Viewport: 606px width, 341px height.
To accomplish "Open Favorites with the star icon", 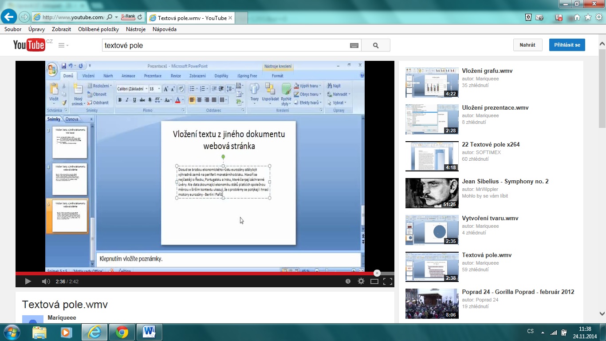I will [x=588, y=17].
